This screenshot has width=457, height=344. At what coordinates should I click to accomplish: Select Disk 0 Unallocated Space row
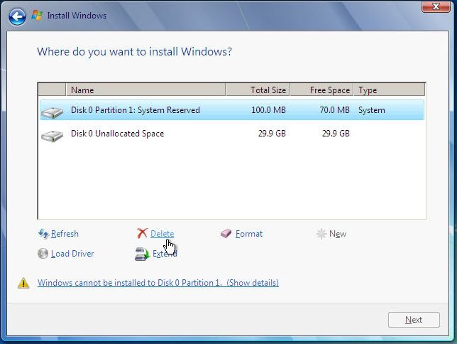click(232, 134)
